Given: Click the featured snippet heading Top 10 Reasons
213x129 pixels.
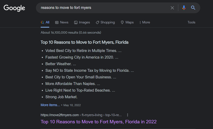Looking at the screenshot, I should (85, 42).
